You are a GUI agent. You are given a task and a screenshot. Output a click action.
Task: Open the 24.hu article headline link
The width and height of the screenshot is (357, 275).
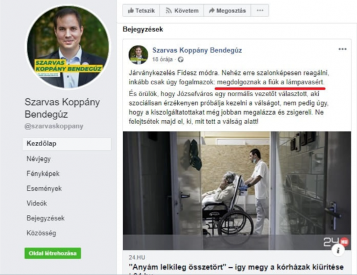point(236,267)
